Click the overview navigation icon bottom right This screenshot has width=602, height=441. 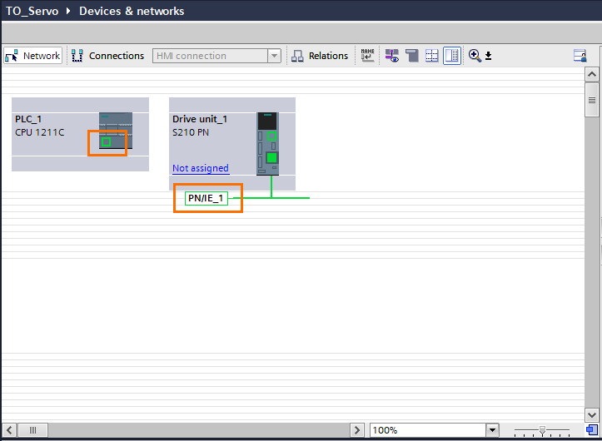coord(592,430)
